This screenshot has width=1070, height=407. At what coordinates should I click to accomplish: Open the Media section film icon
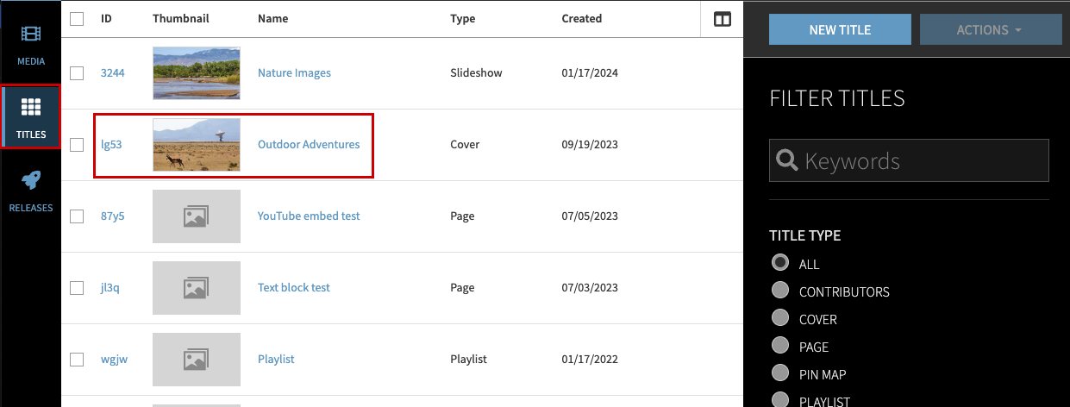click(31, 35)
